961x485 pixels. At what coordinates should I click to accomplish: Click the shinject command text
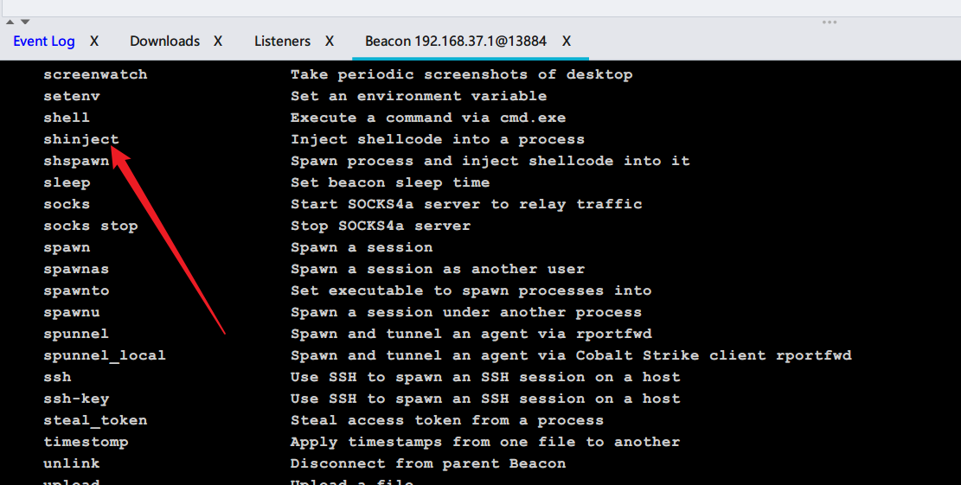pos(81,139)
